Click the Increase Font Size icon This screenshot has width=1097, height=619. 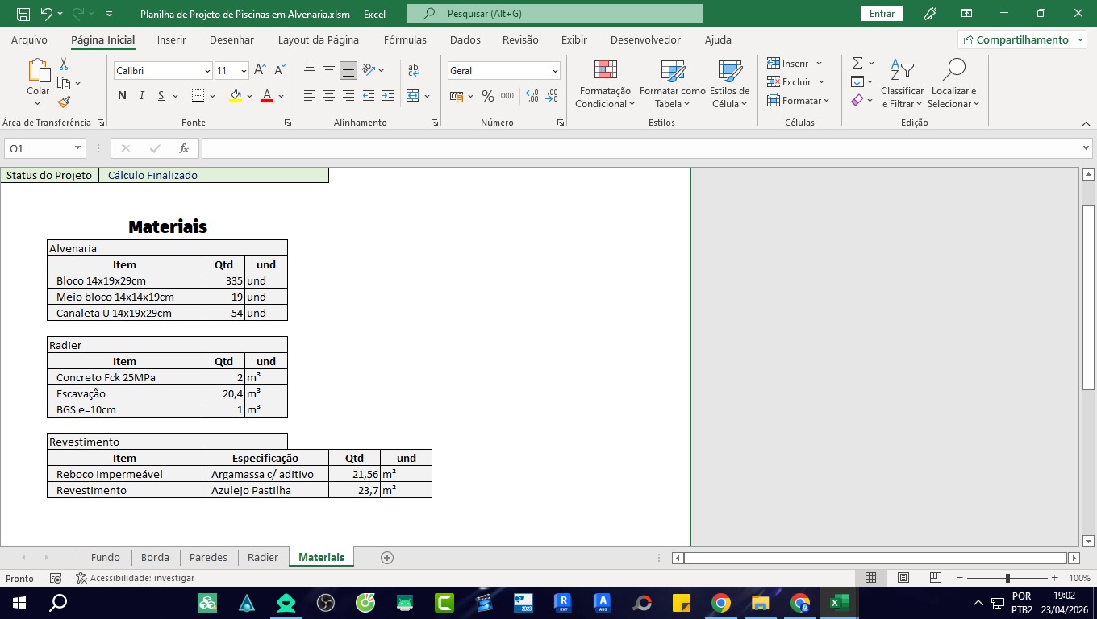click(x=260, y=70)
